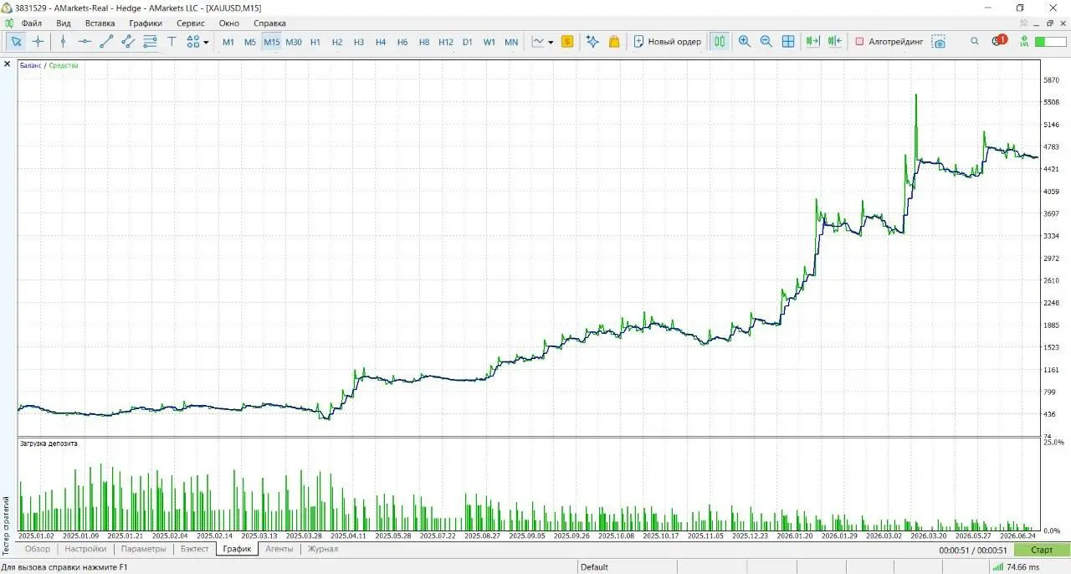
Task: Click the green connection level indicator
Action: 1022,41
